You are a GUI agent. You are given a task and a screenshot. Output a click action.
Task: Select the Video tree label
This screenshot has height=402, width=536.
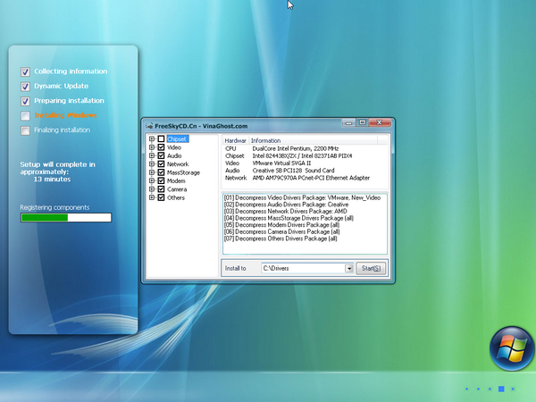tap(174, 147)
